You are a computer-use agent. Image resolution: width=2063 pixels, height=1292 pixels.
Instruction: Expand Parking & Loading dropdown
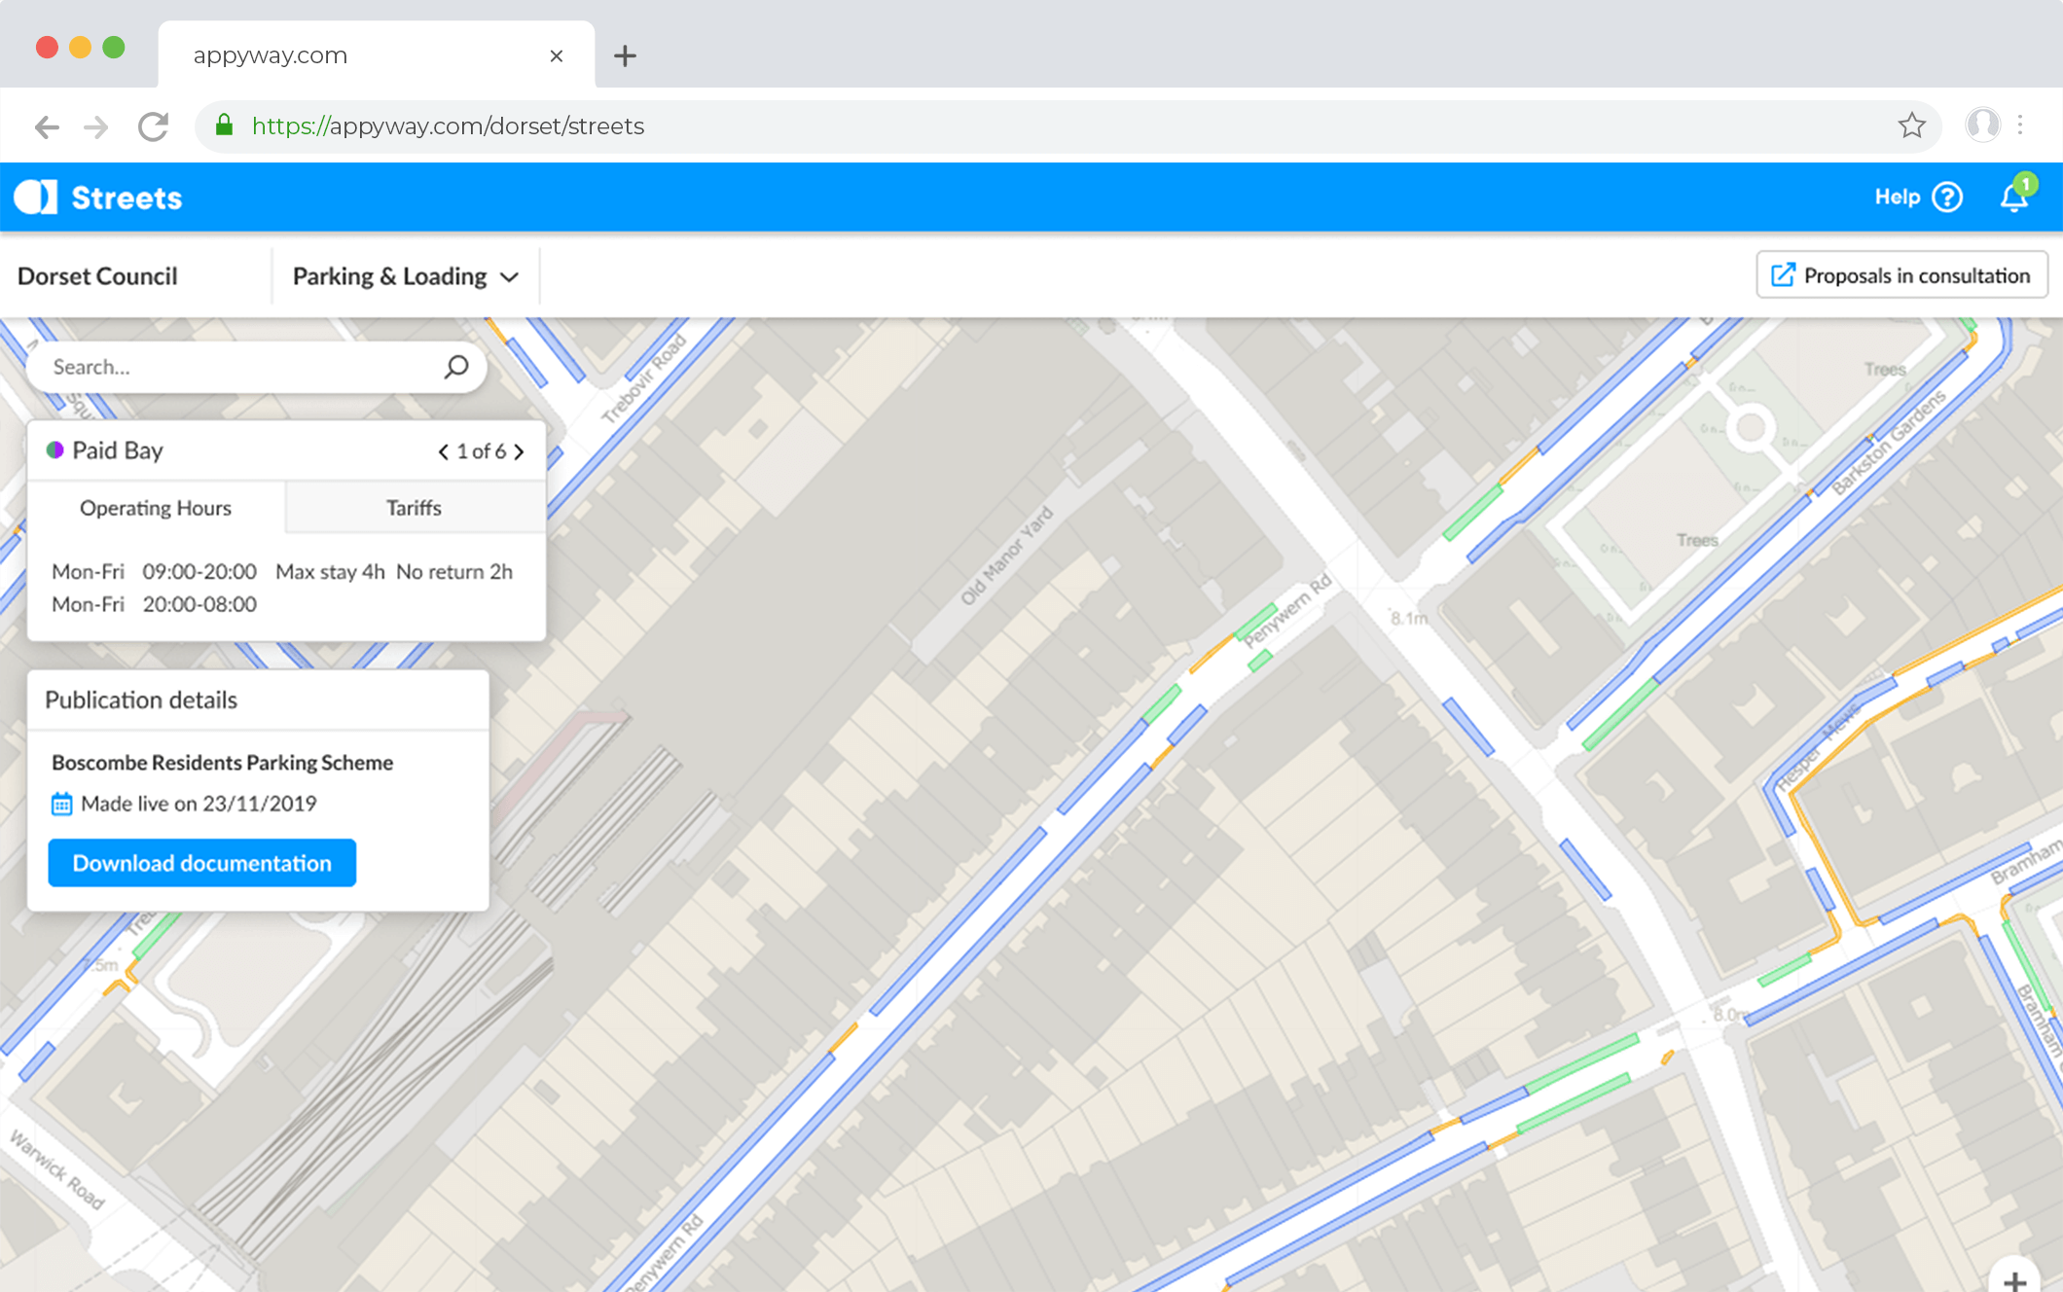[405, 276]
